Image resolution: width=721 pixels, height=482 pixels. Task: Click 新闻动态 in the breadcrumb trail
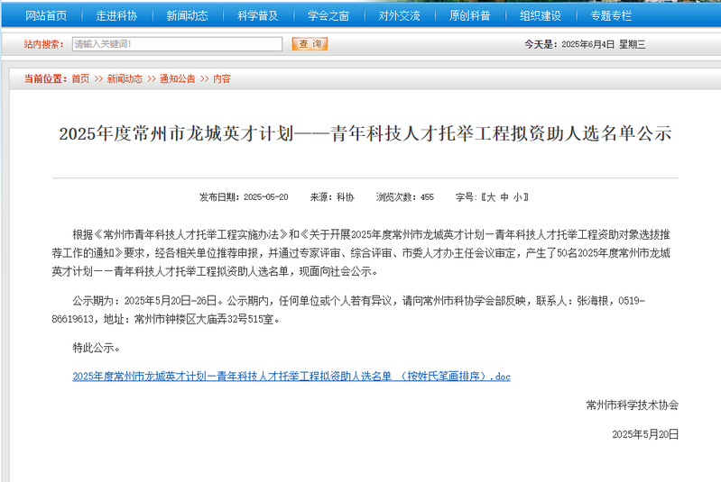coord(125,79)
